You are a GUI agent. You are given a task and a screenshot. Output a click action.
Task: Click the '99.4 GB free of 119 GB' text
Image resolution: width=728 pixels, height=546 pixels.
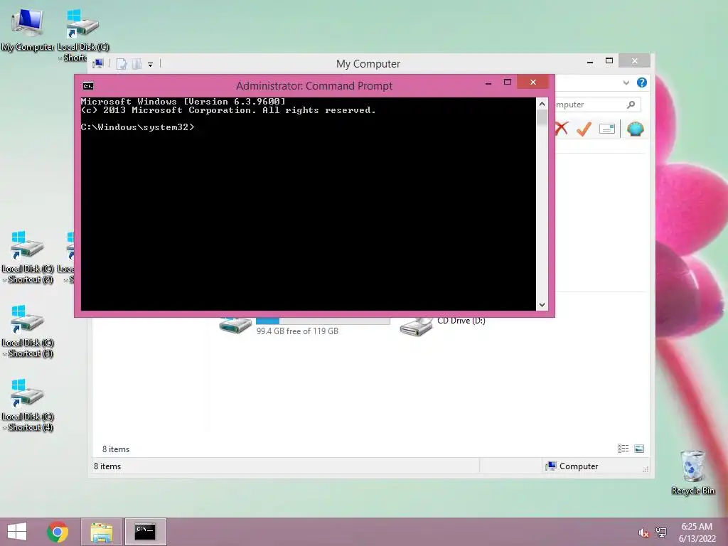(297, 331)
